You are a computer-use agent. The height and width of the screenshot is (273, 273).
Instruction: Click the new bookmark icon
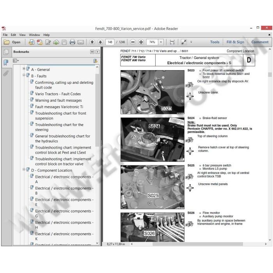pos(96,61)
